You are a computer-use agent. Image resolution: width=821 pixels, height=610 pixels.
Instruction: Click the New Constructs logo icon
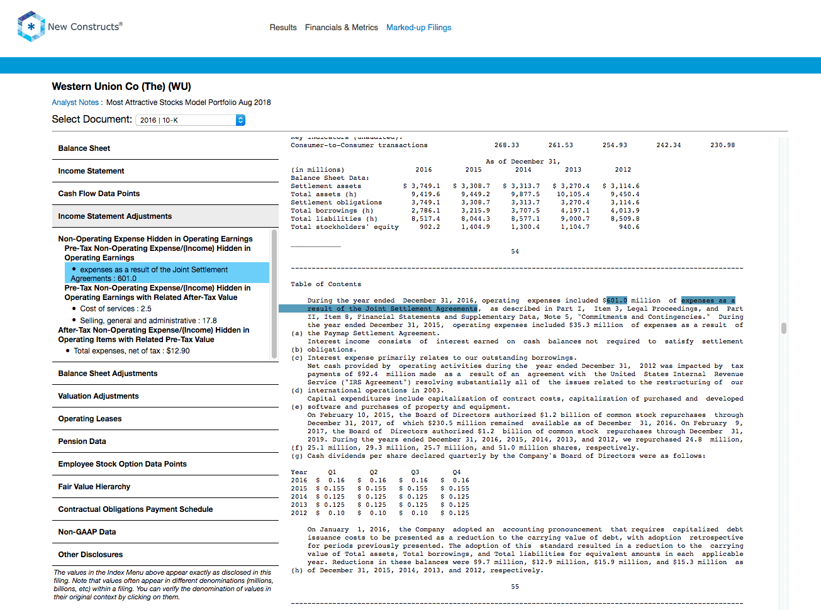31,26
